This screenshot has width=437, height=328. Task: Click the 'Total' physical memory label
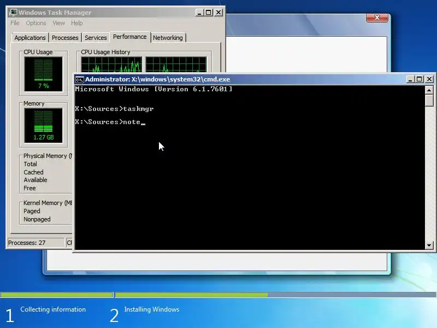pyautogui.click(x=31, y=164)
